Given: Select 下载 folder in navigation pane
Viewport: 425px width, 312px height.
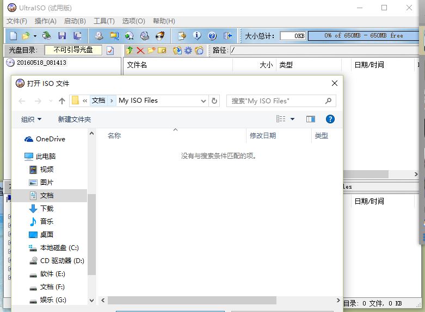Looking at the screenshot, I should pos(41,209).
